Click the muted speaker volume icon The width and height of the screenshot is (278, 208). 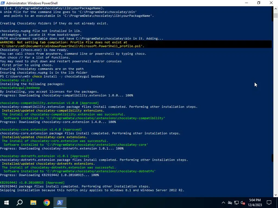point(243,203)
